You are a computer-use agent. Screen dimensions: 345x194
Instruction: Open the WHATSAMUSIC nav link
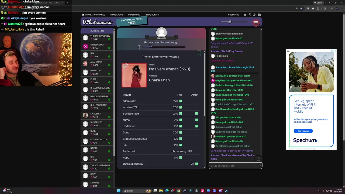point(116,15)
